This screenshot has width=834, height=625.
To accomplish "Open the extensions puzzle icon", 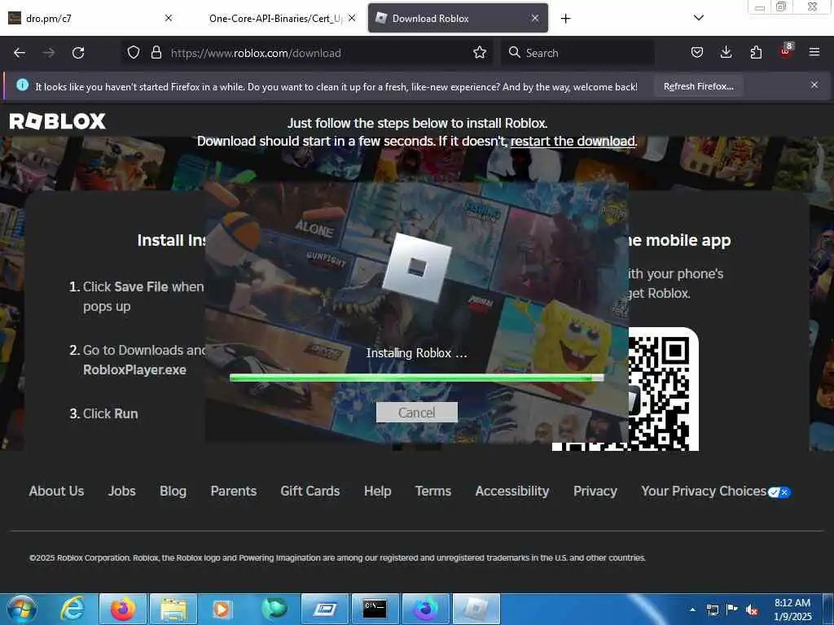I will [x=756, y=53].
